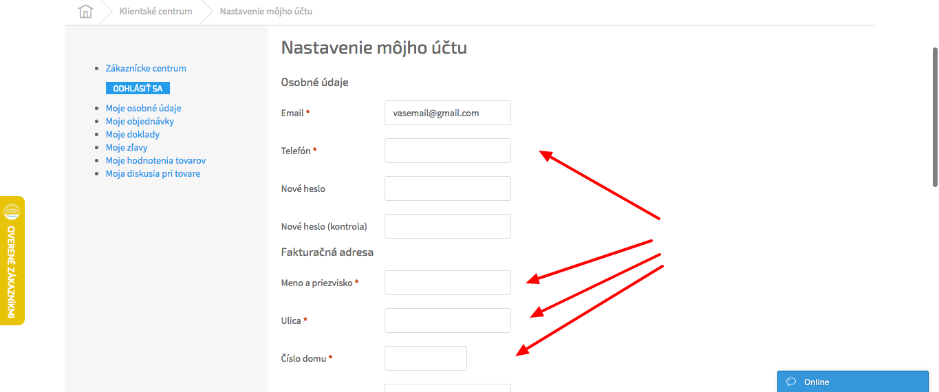This screenshot has width=939, height=392.
Task: Click the Meno a priezvisko field
Action: click(x=447, y=283)
